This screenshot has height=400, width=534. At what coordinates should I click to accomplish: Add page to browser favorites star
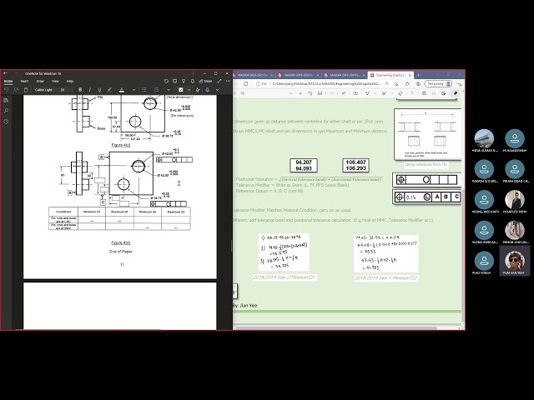tap(396, 83)
